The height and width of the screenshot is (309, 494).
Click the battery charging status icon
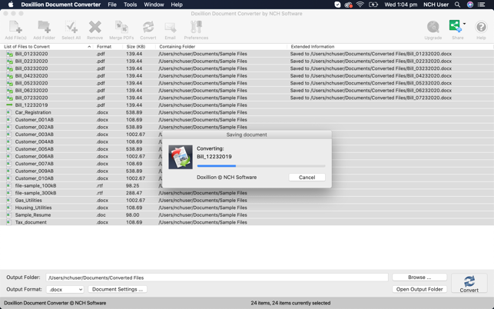click(x=373, y=5)
